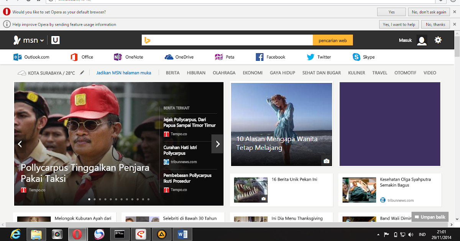
Task: Open Kesehatan Olga Syahputra Semakin Bagus headline
Action: pyautogui.click(x=405, y=182)
